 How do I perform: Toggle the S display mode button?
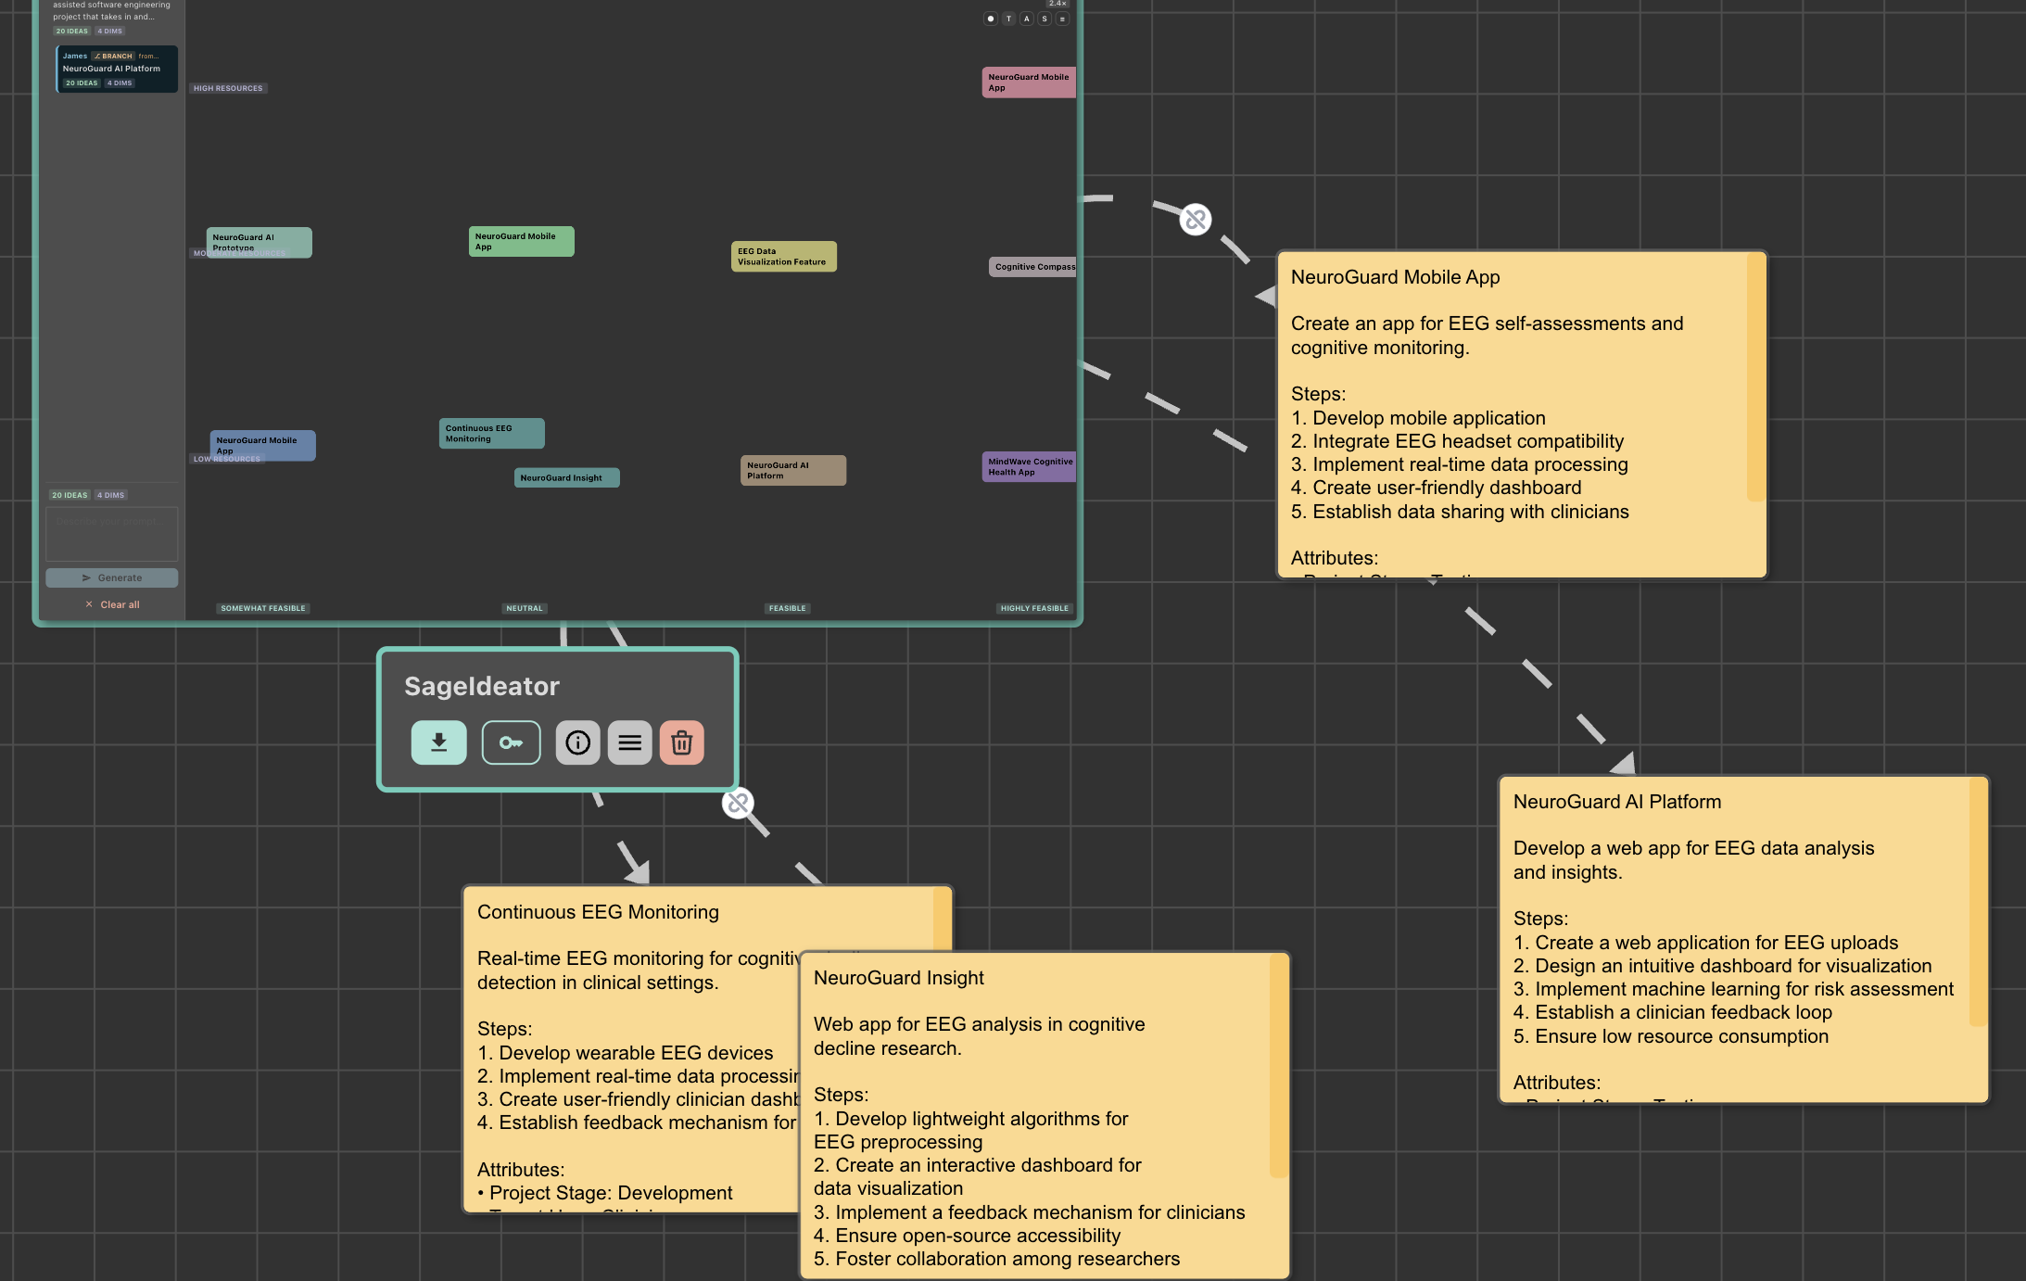point(1045,19)
